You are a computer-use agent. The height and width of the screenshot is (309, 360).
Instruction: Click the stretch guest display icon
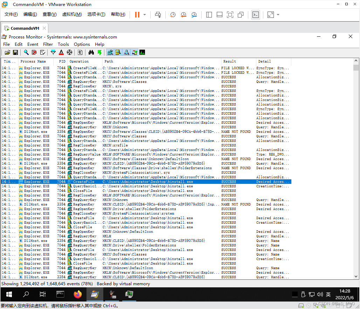coord(271,15)
